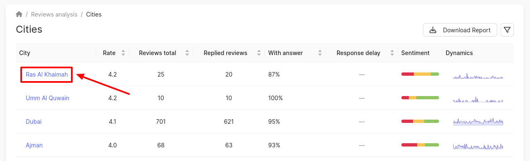The image size is (530, 161).
Task: Click Download Report button
Action: pos(460,30)
